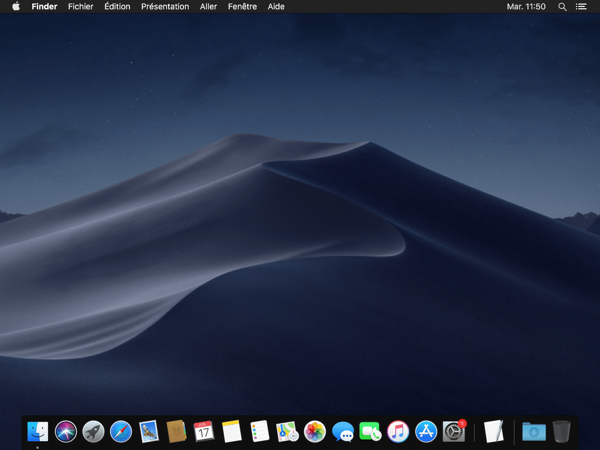Open the Fenêtre menu
Screen dimensions: 600x450
click(243, 6)
